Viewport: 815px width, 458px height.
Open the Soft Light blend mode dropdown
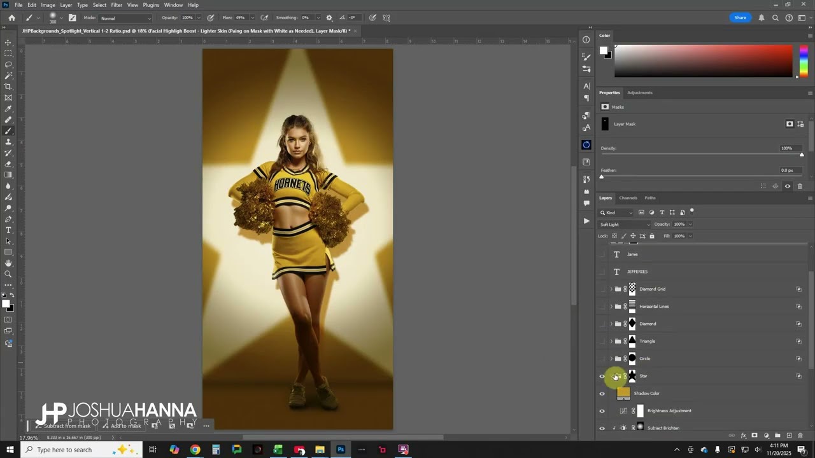tap(625, 225)
